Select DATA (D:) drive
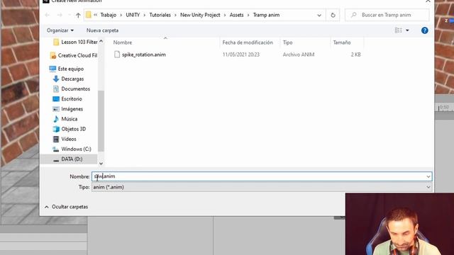Image resolution: width=454 pixels, height=255 pixels. (69, 159)
